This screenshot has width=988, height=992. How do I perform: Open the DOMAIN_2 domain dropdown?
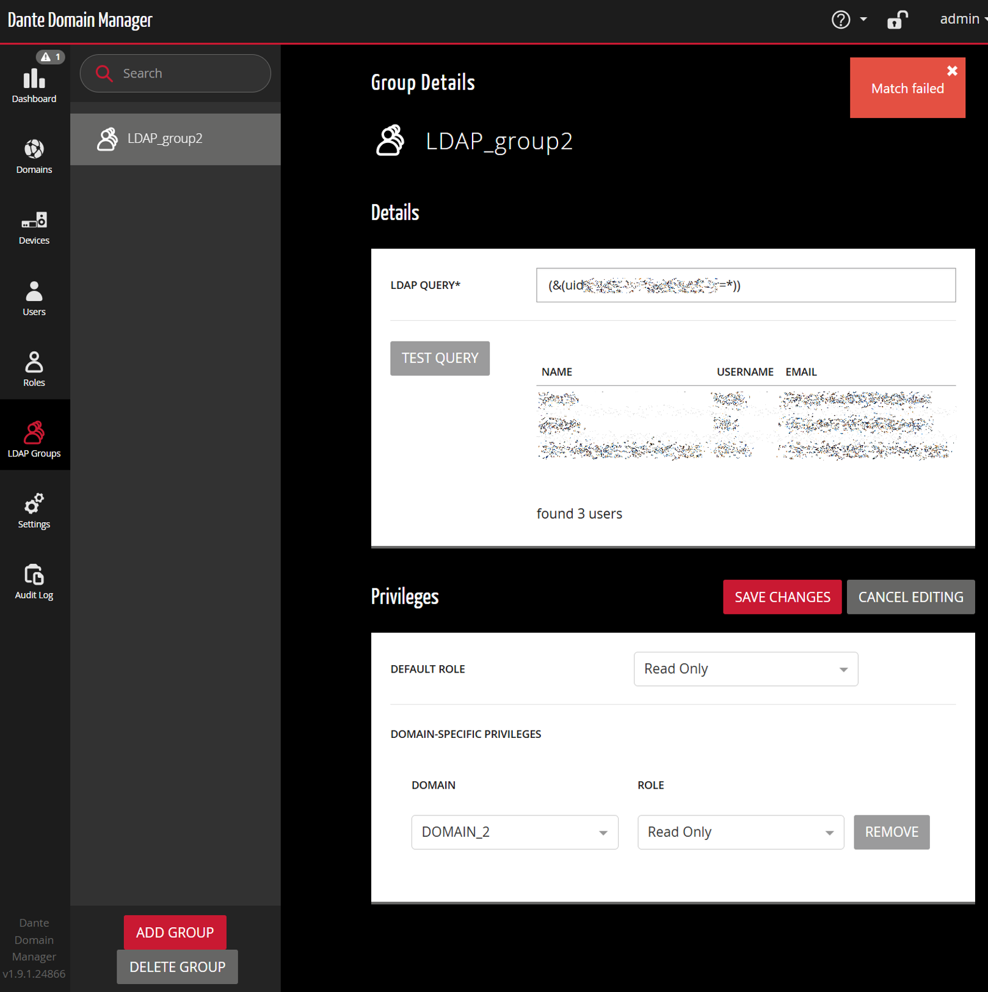(x=515, y=832)
